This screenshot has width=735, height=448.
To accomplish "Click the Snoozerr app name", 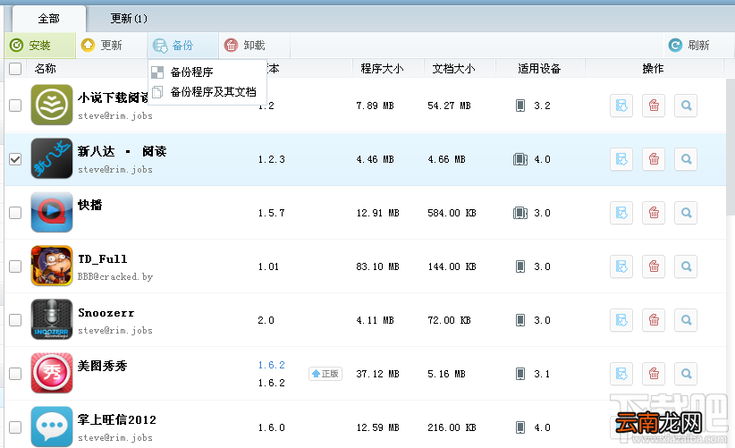I will point(106,313).
